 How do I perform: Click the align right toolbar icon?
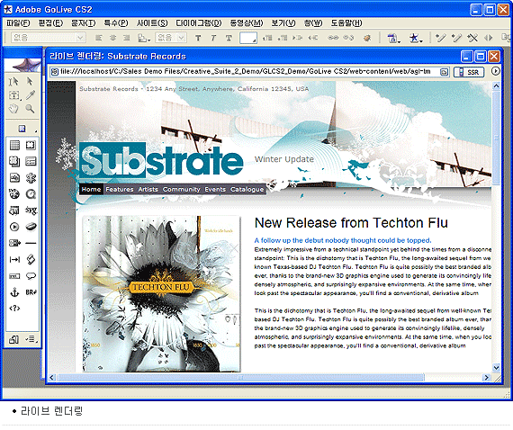tap(127, 38)
